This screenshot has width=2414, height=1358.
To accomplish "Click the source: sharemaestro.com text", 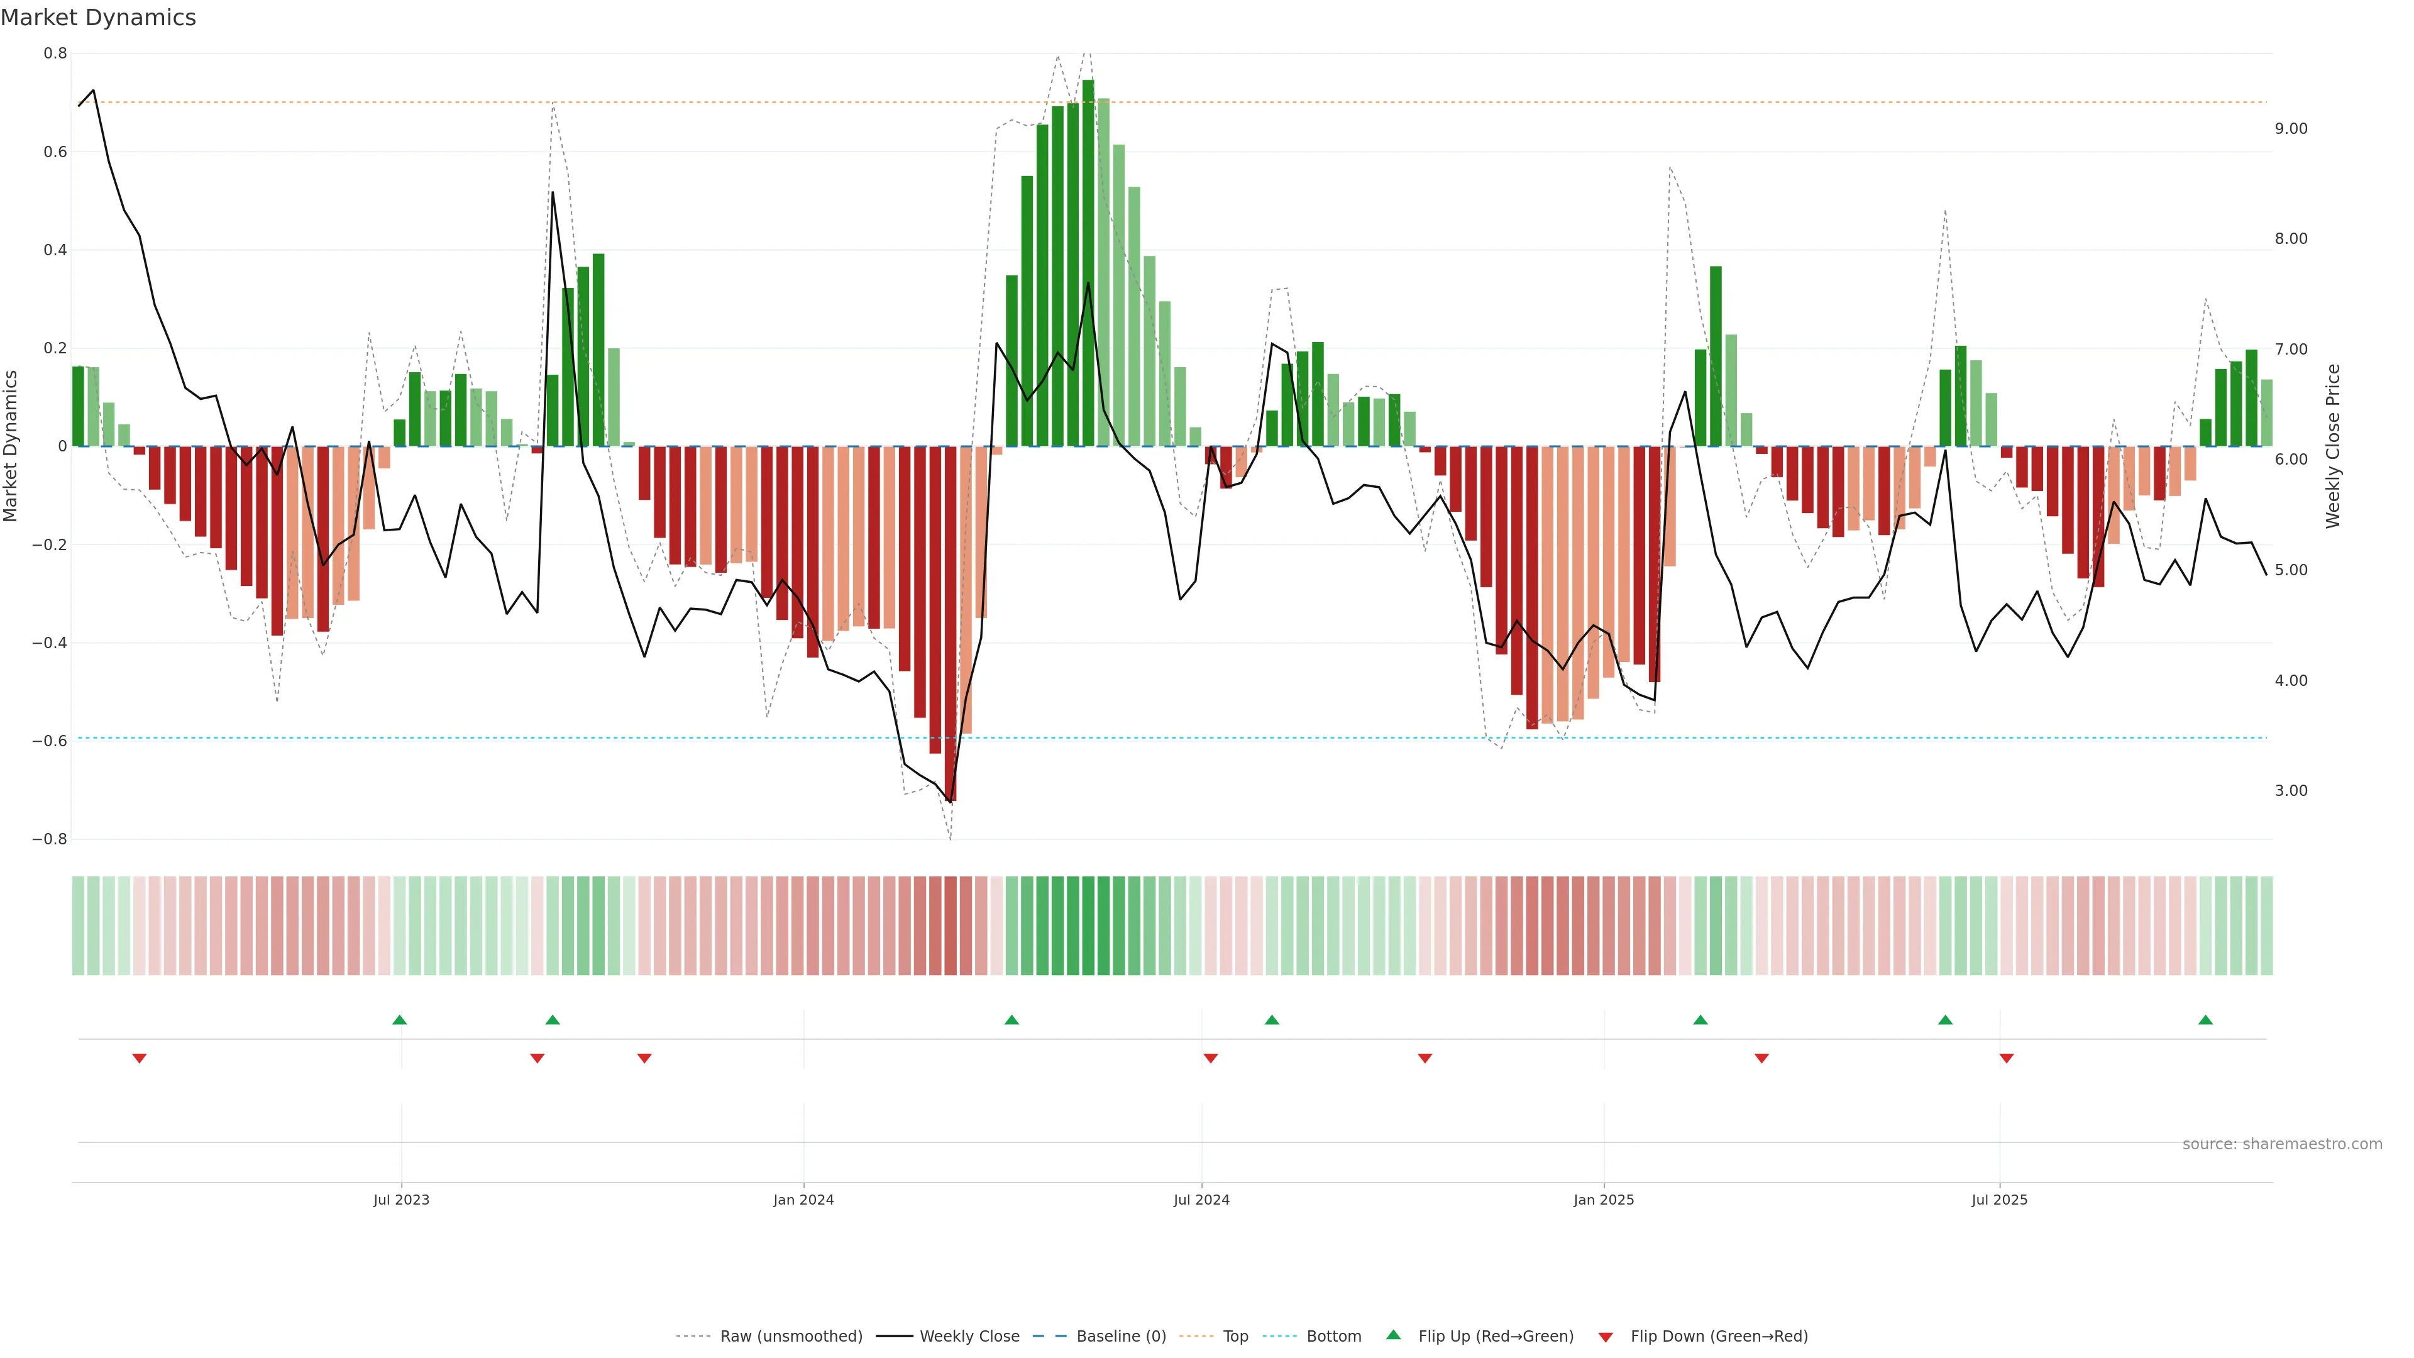I will tap(2282, 1144).
